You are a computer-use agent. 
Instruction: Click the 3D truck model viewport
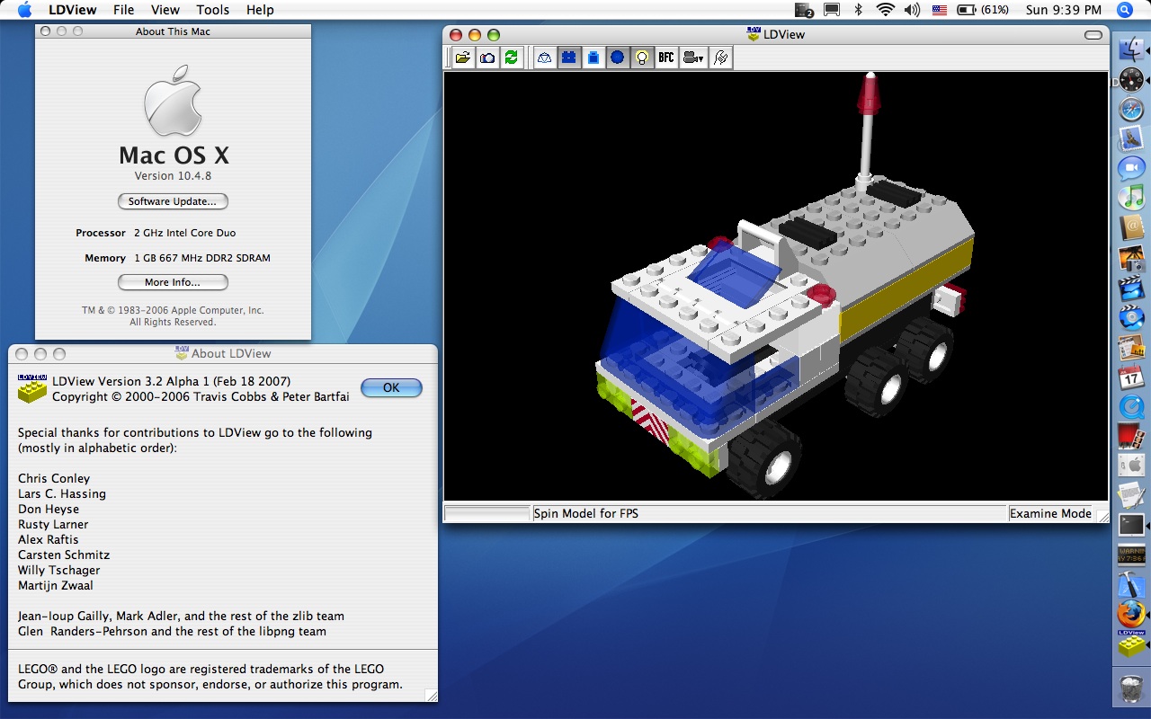(776, 287)
